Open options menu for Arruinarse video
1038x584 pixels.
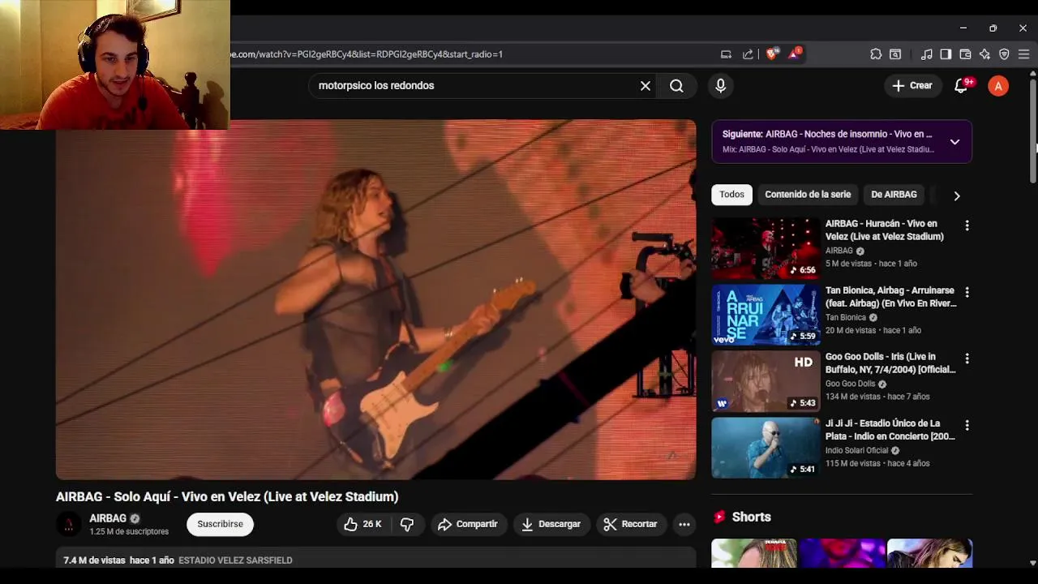967,292
